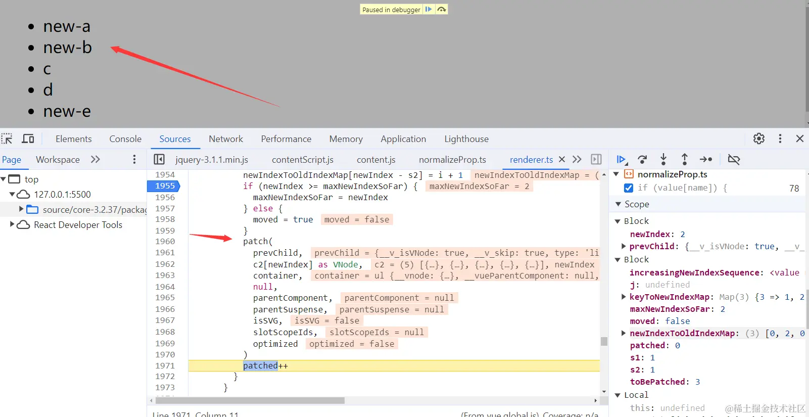The height and width of the screenshot is (417, 809).
Task: Expand the prevChild object
Action: [624, 246]
